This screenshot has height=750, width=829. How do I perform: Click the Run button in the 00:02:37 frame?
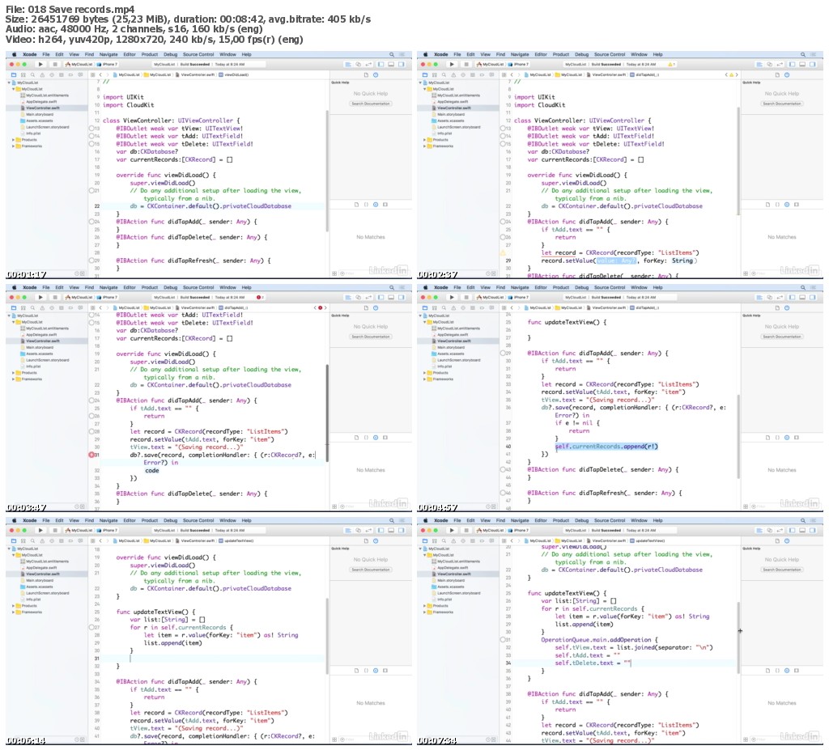(x=452, y=65)
